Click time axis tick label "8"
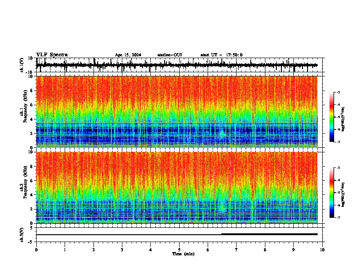Image resolution: width=363 pixels, height=280 pixels. pyautogui.click(x=265, y=250)
